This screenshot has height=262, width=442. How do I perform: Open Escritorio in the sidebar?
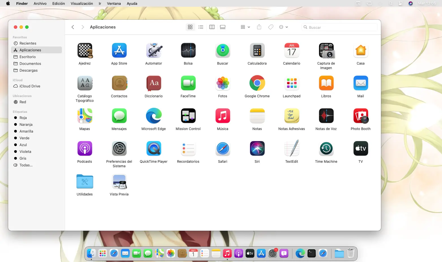tap(36, 57)
